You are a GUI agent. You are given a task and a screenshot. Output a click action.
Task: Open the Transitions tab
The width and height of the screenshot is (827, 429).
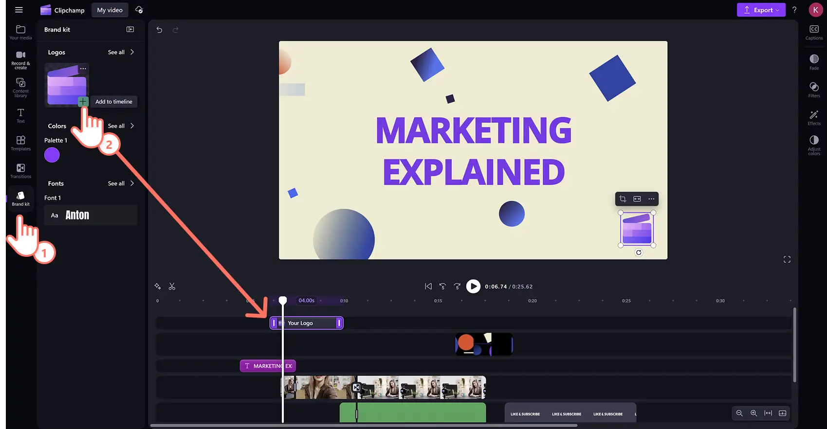click(20, 171)
